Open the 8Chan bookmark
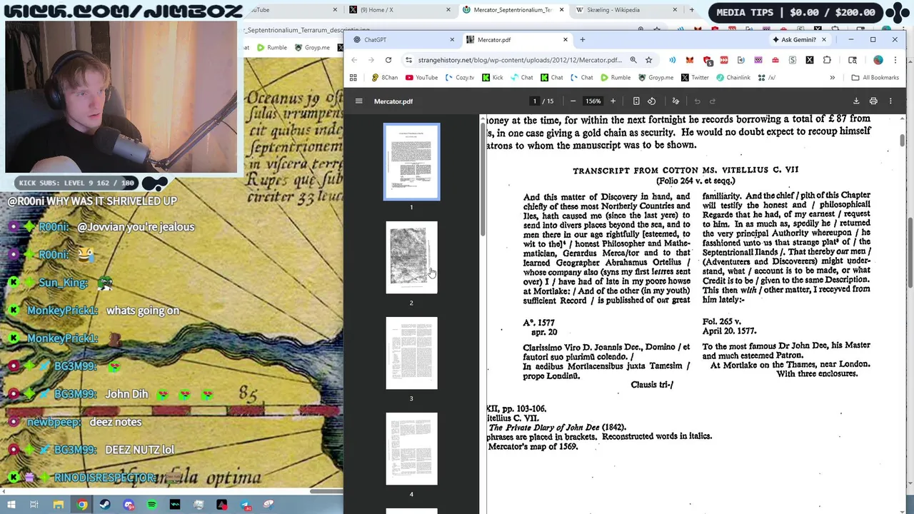The width and height of the screenshot is (914, 514). tap(384, 78)
